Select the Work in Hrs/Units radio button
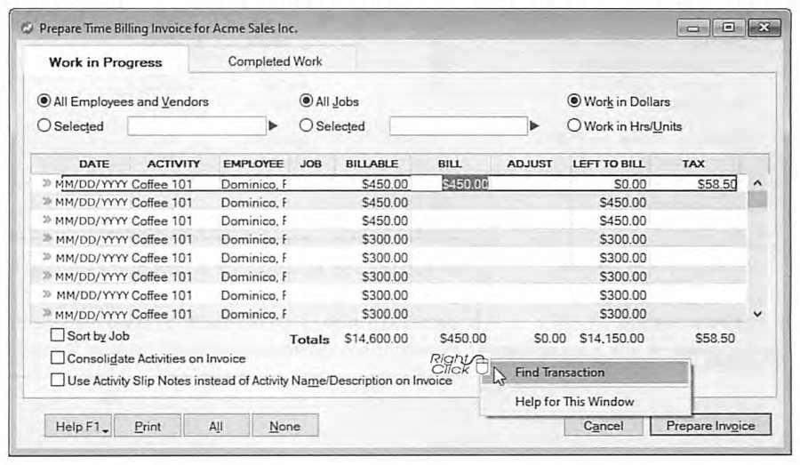The height and width of the screenshot is (465, 800). point(574,125)
